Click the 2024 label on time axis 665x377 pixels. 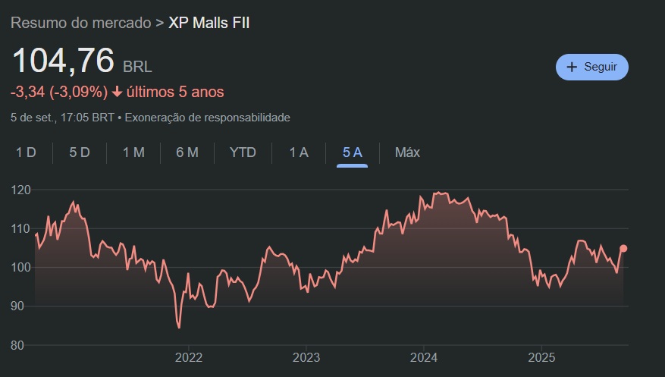pos(424,357)
